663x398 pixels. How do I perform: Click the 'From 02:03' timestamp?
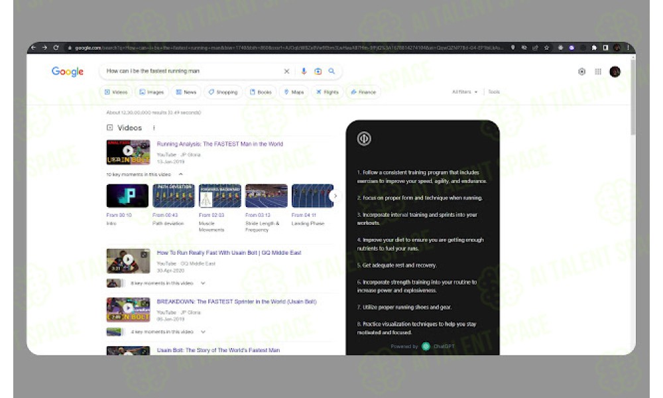pos(211,216)
